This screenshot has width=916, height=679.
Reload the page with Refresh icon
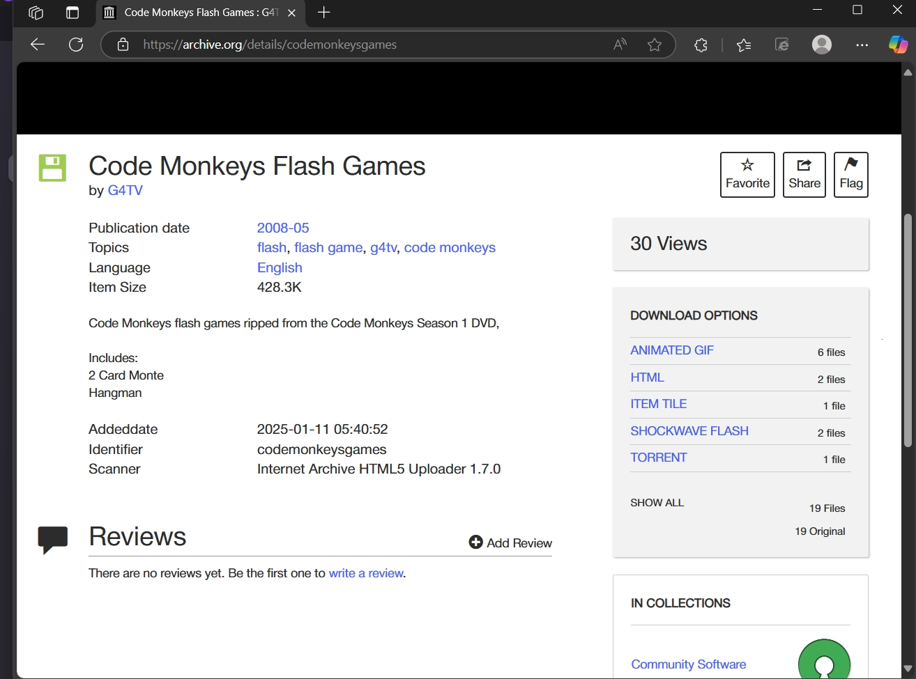click(76, 45)
